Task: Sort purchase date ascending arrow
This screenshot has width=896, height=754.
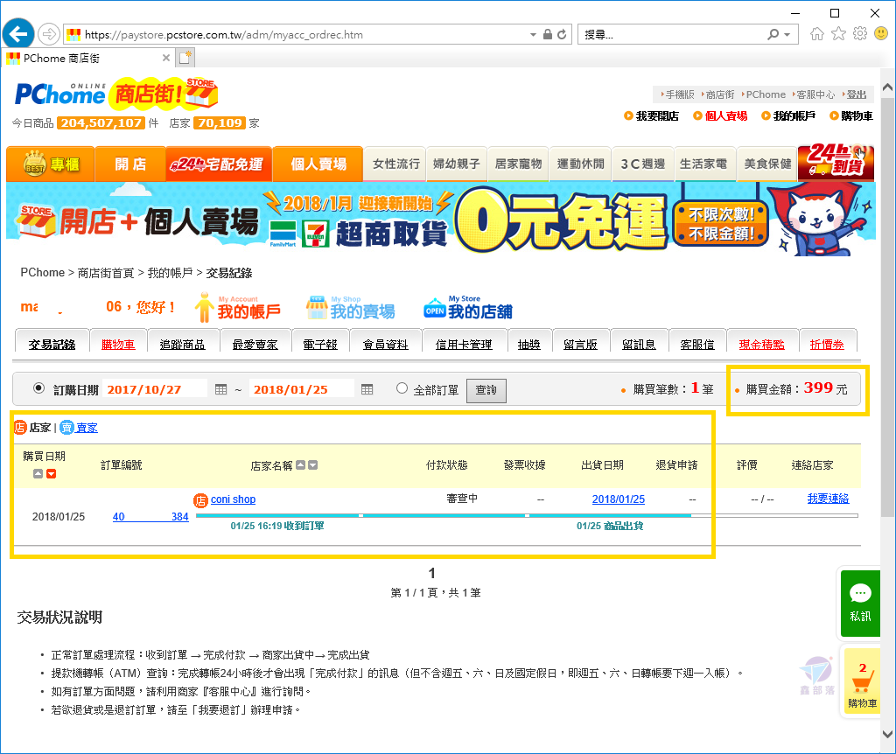Action: pos(38,473)
